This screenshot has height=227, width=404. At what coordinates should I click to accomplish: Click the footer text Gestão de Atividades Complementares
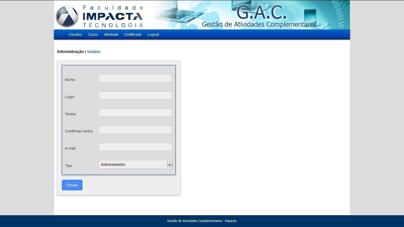pos(202,220)
